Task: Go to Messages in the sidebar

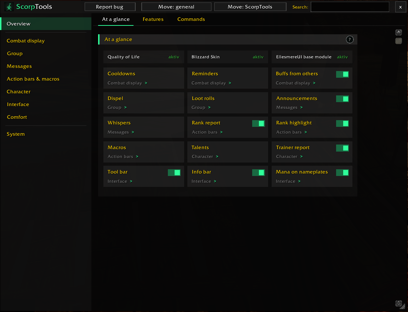Action: pos(46,66)
